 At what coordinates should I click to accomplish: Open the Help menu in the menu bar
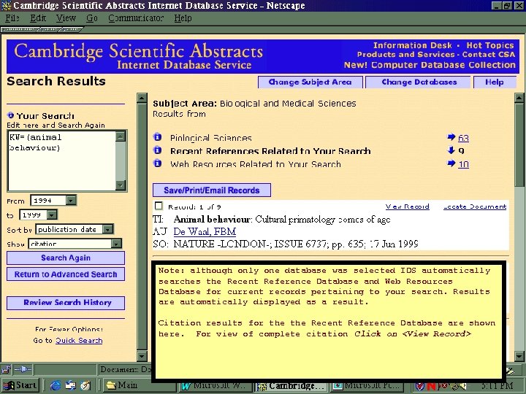point(183,18)
